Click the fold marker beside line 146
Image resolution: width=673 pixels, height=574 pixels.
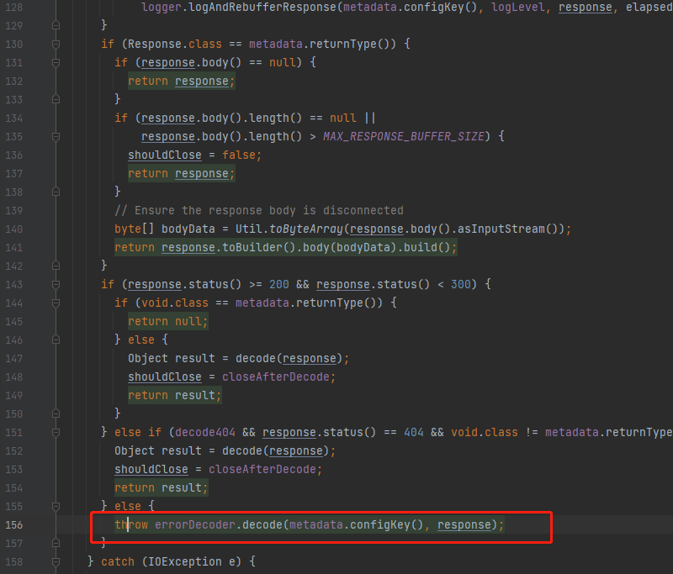(x=55, y=340)
